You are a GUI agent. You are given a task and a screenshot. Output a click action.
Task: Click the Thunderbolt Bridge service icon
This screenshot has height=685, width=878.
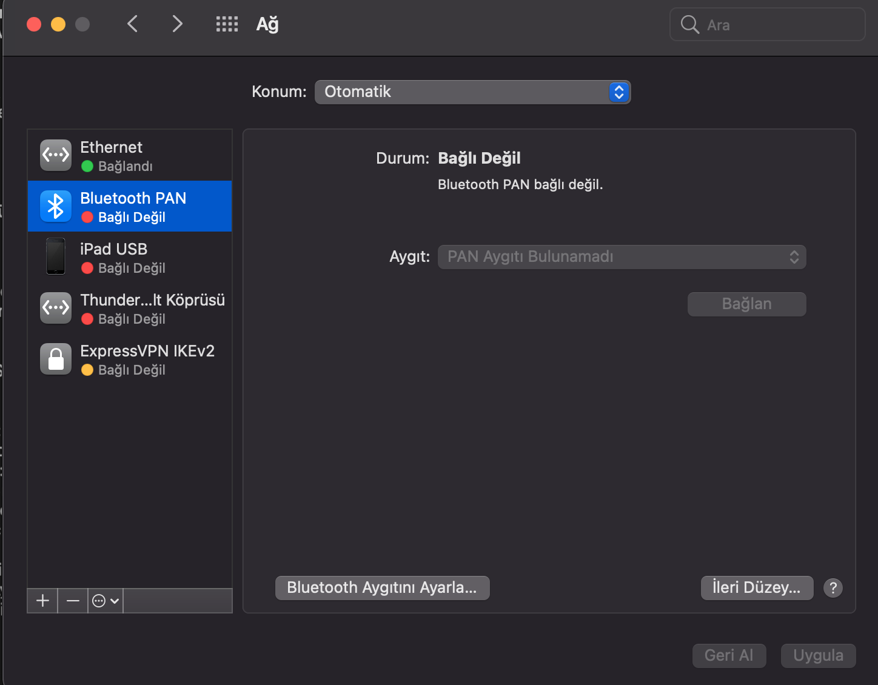[56, 308]
